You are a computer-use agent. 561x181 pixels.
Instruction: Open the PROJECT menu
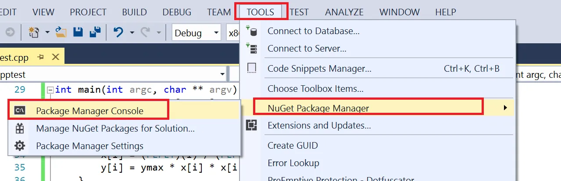(x=88, y=12)
